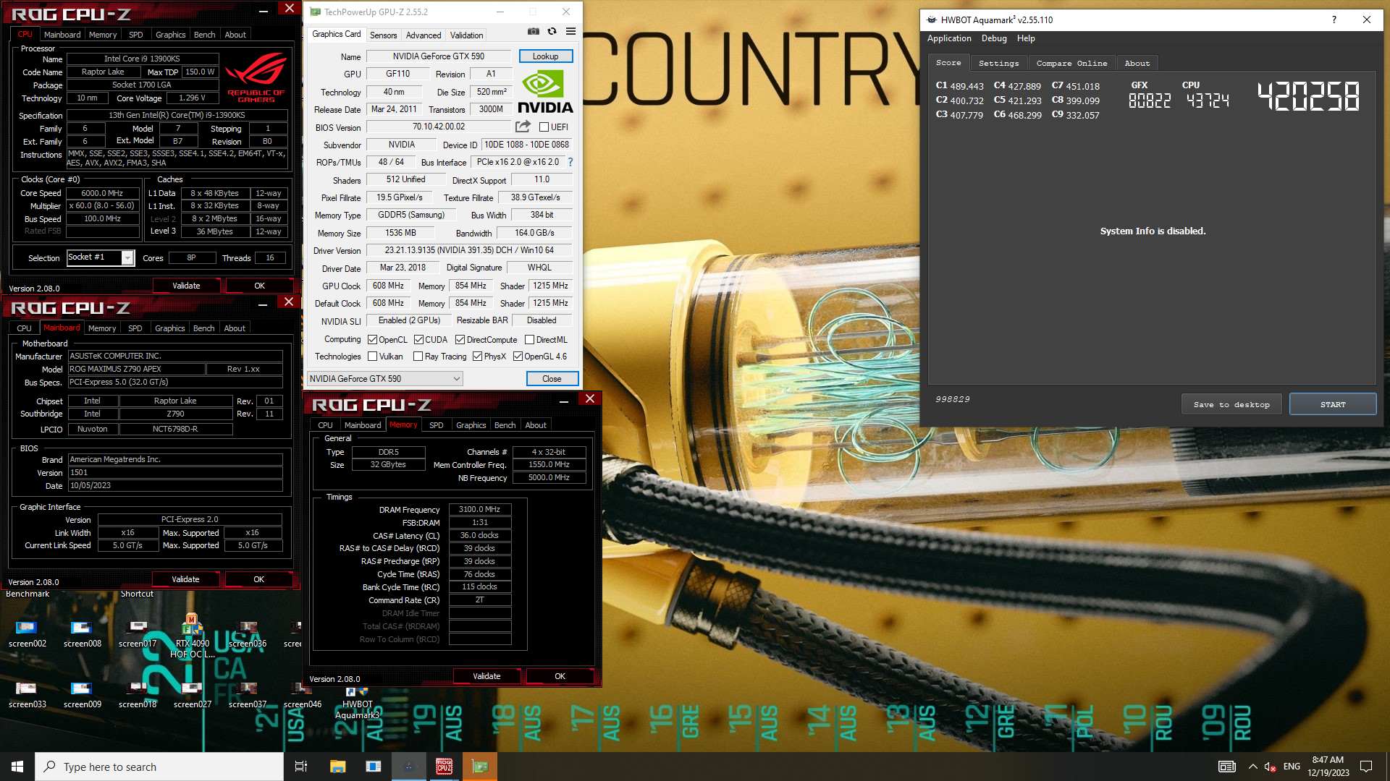
Task: Open the screen018 desktop icon
Action: click(138, 694)
